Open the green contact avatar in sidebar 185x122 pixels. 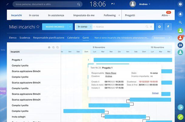(x=180, y=30)
